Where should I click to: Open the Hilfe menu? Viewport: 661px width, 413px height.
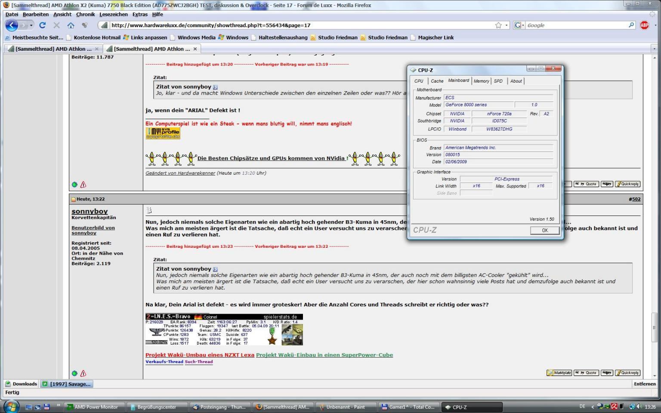point(158,14)
